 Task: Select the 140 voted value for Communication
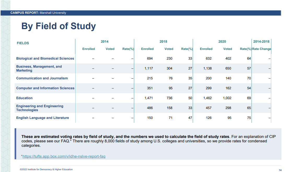[x=228, y=78]
